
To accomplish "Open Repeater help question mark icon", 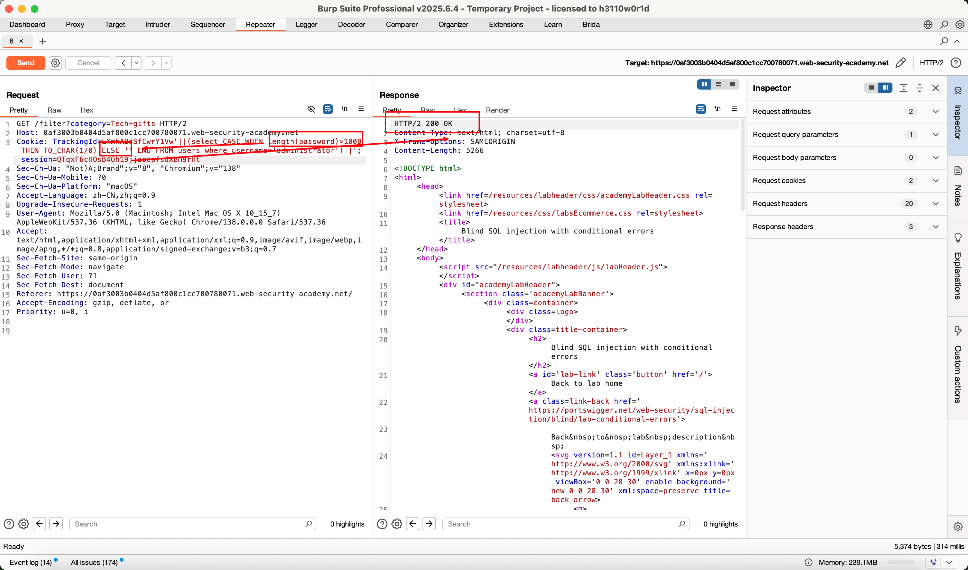I will (956, 63).
